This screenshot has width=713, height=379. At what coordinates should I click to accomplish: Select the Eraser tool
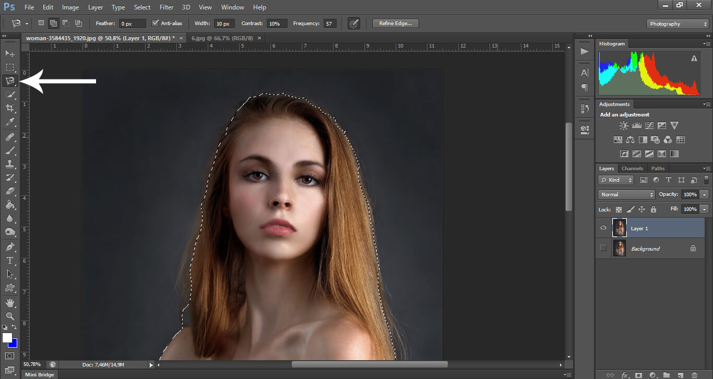tap(10, 191)
